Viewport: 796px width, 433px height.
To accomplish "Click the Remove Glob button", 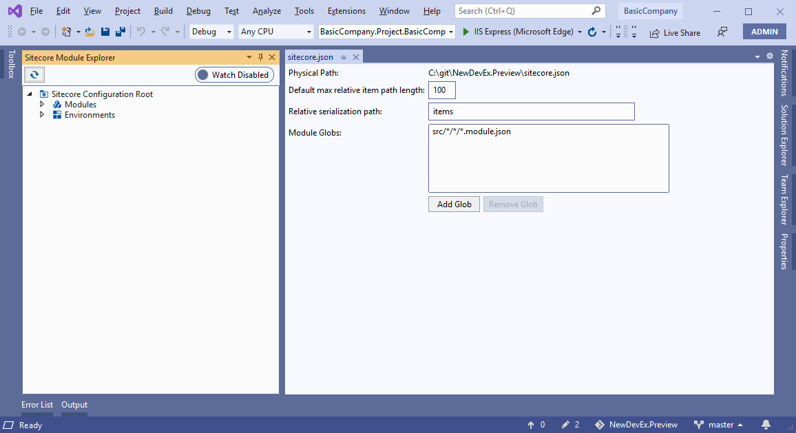I will pos(513,204).
